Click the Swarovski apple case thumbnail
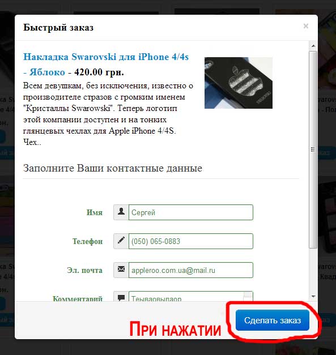336x355 pixels. click(239, 83)
